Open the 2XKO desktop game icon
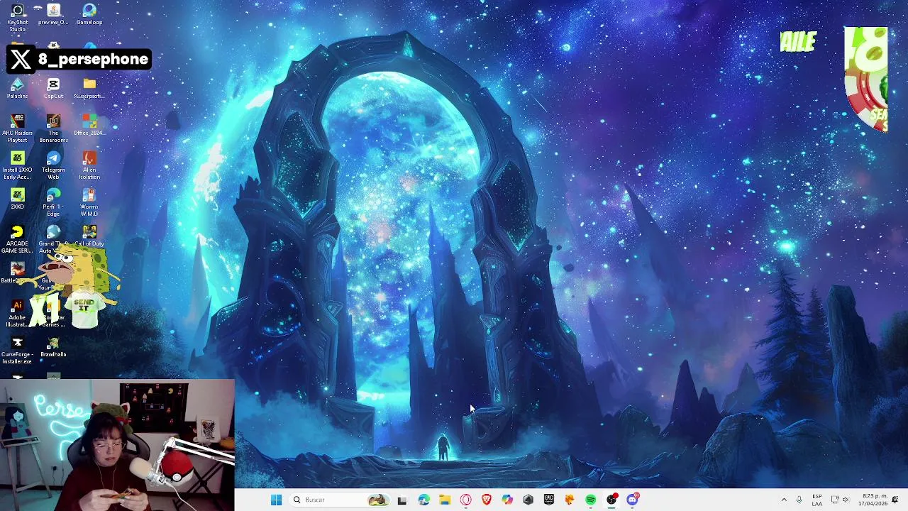Viewport: 908px width, 511px height. [18, 199]
